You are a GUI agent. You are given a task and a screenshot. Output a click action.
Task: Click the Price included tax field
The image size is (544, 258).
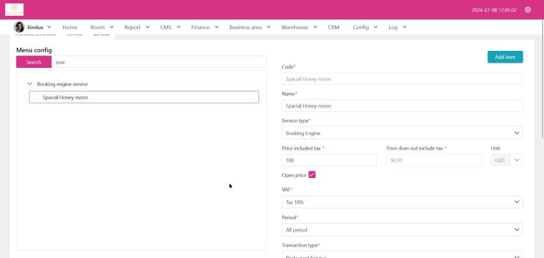tap(328, 160)
